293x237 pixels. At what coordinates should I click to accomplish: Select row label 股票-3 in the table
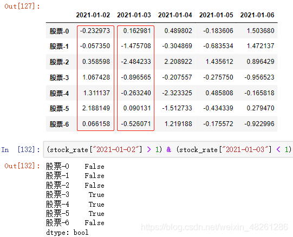click(59, 77)
